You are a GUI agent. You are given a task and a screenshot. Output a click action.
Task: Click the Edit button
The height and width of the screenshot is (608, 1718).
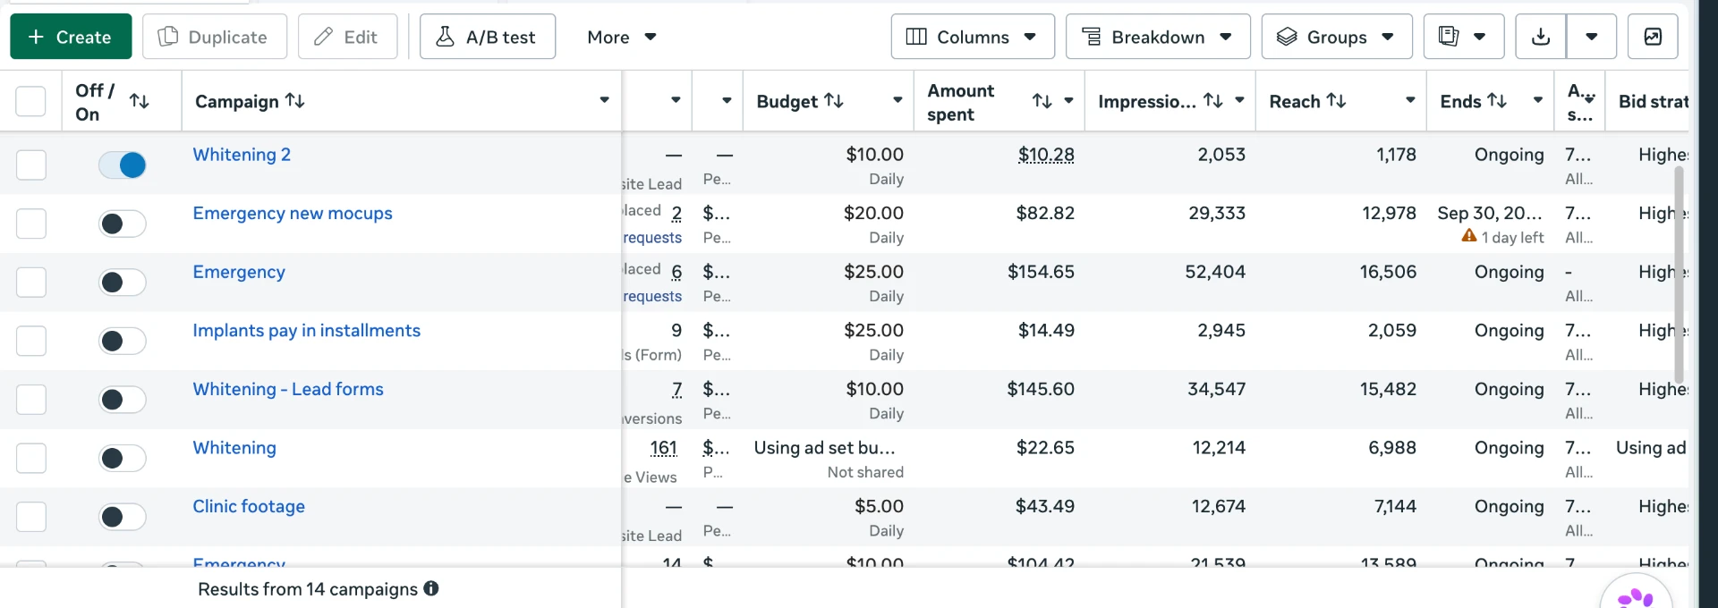click(347, 37)
